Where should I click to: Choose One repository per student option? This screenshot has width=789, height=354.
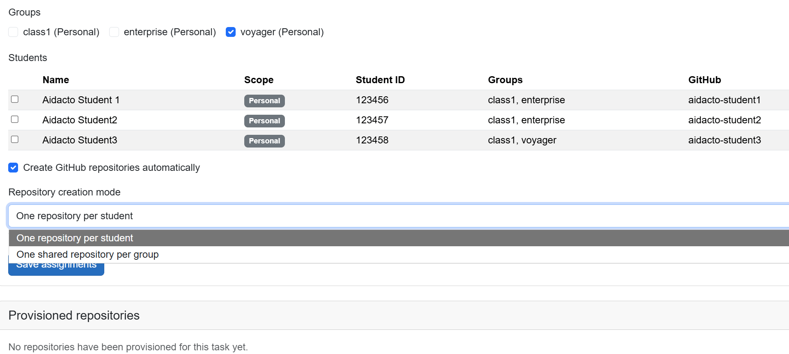(x=399, y=238)
